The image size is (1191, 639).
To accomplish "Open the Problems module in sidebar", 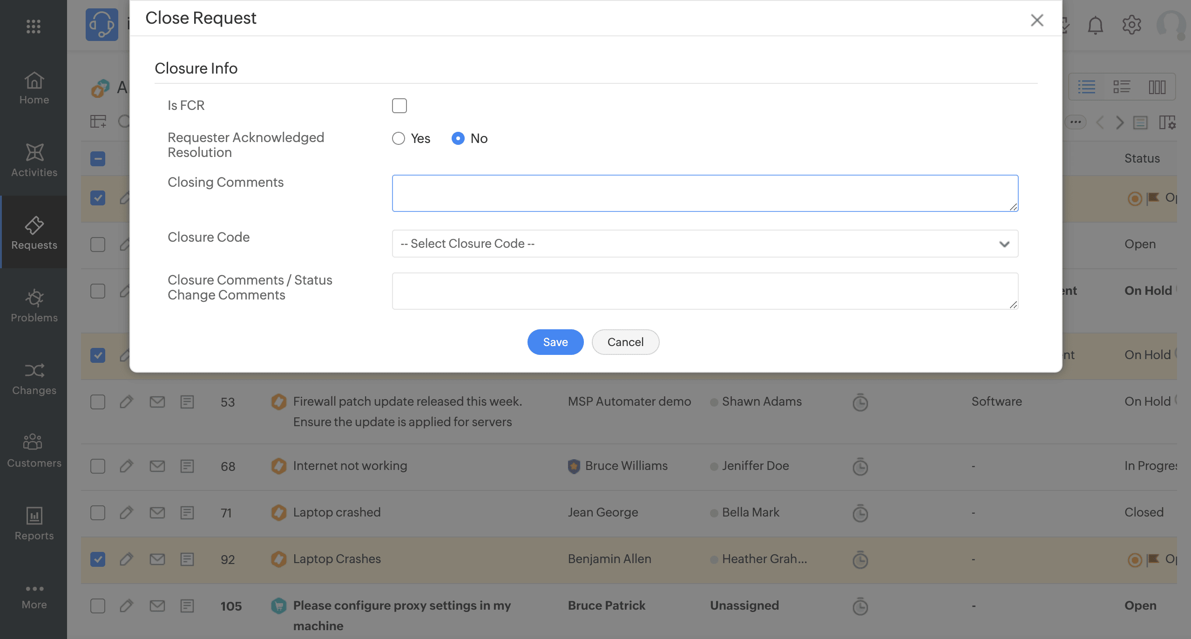I will (x=34, y=306).
